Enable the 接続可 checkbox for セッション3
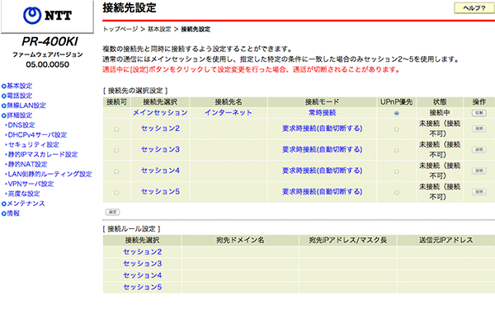The height and width of the screenshot is (309, 495). [116, 151]
